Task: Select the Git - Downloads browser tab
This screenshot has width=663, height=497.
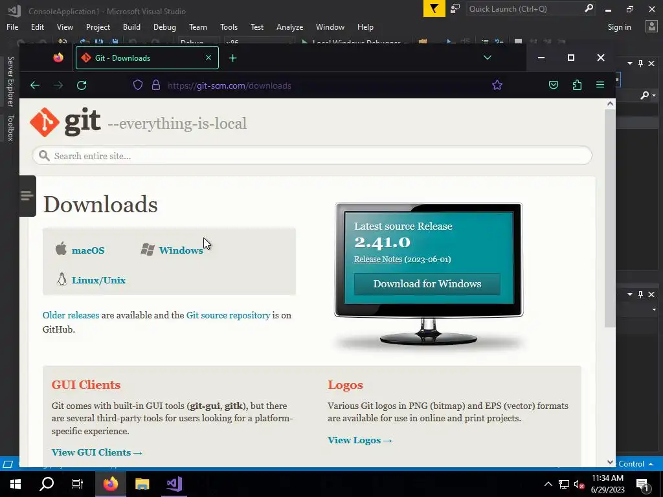Action: click(147, 58)
